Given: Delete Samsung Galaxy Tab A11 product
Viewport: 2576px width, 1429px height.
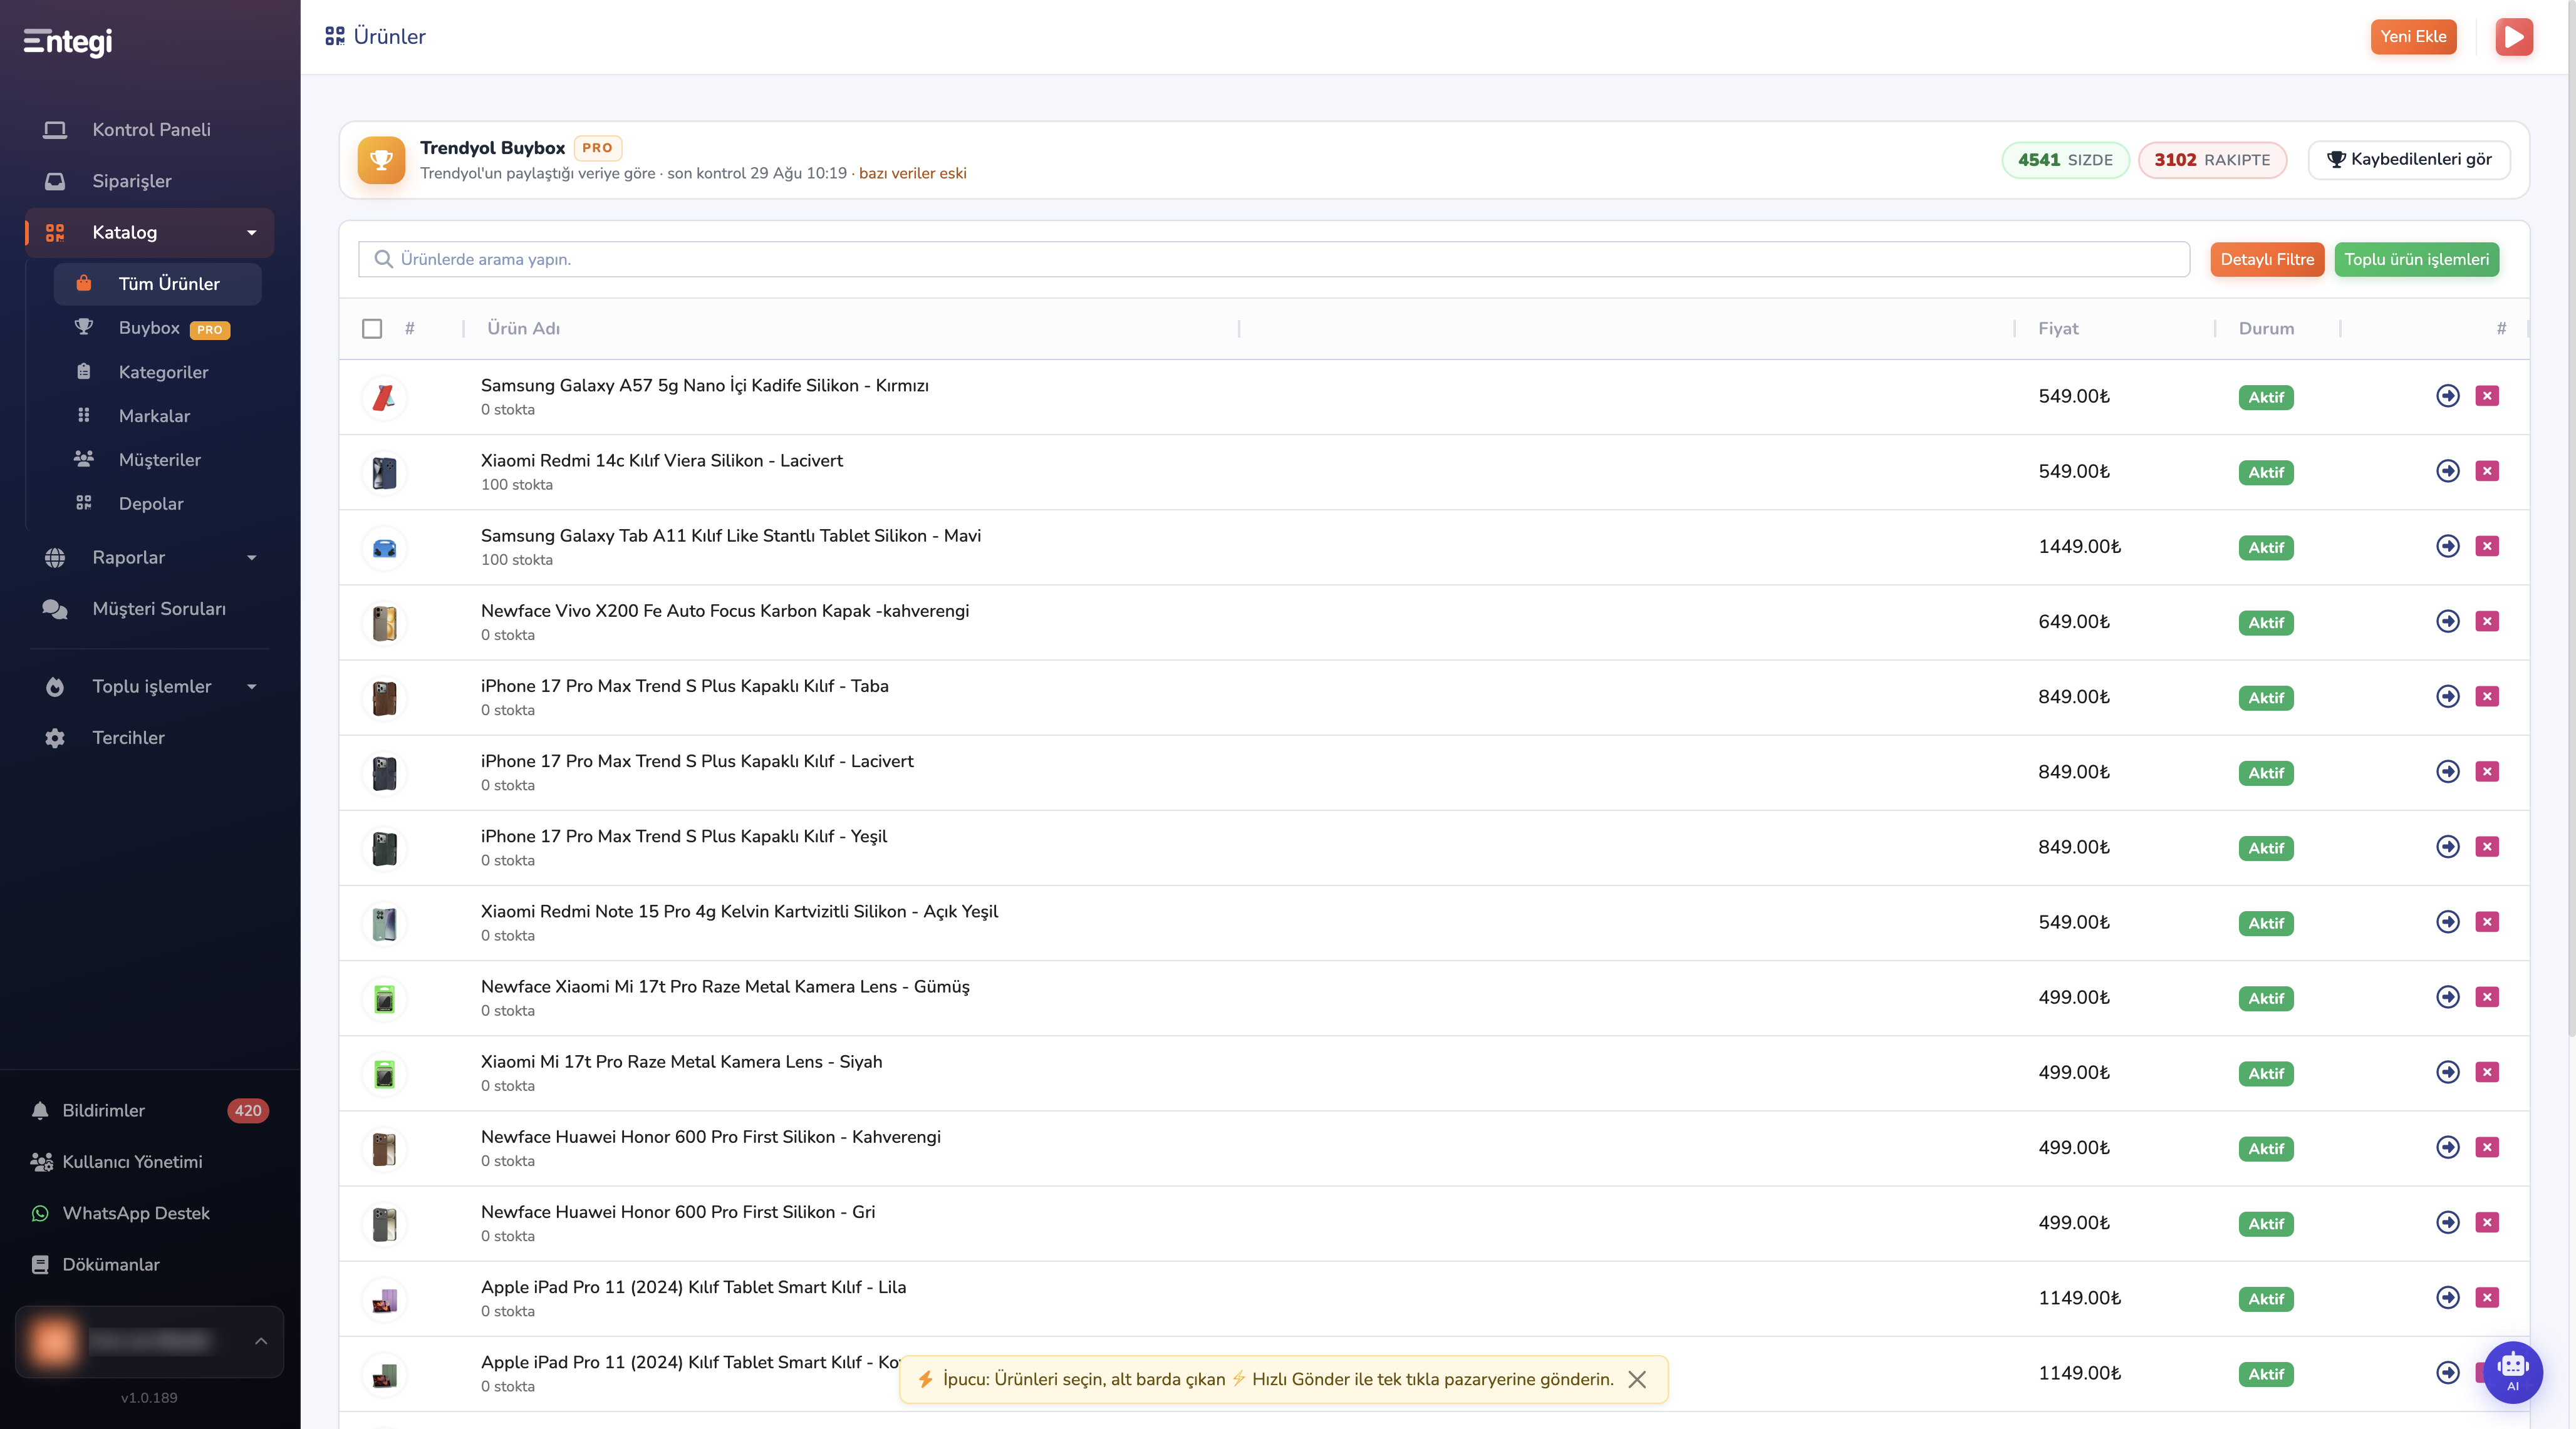Looking at the screenshot, I should tap(2487, 545).
